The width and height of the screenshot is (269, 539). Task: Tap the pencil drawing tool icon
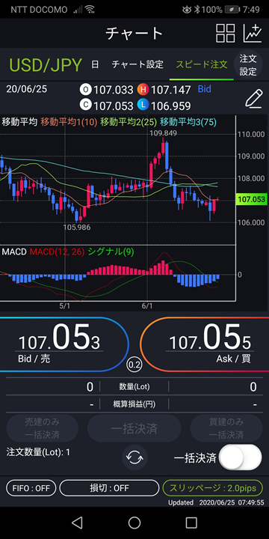click(254, 99)
